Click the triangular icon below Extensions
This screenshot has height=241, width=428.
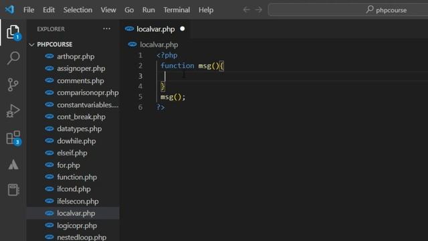coord(13,165)
